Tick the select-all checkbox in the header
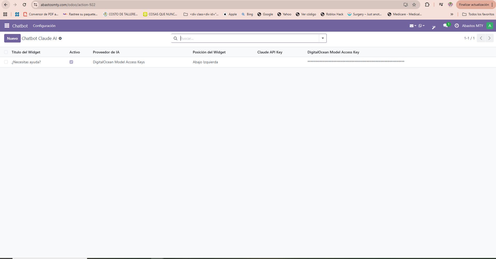The height and width of the screenshot is (259, 496). tap(6, 52)
